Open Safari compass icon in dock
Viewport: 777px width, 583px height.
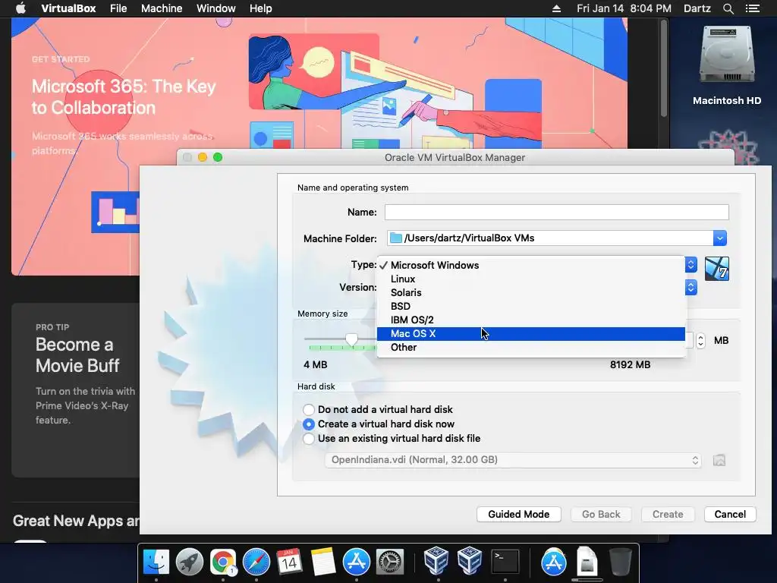(x=256, y=563)
